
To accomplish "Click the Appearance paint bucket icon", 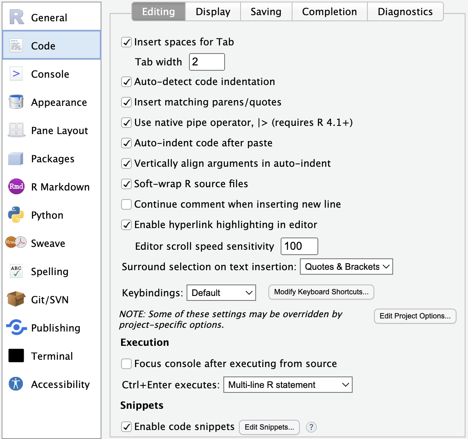I will coord(16,102).
